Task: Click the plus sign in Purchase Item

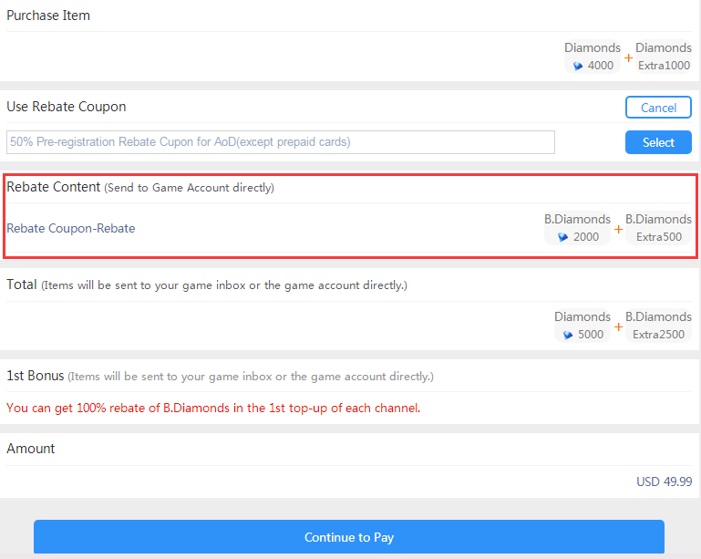Action: [x=628, y=57]
